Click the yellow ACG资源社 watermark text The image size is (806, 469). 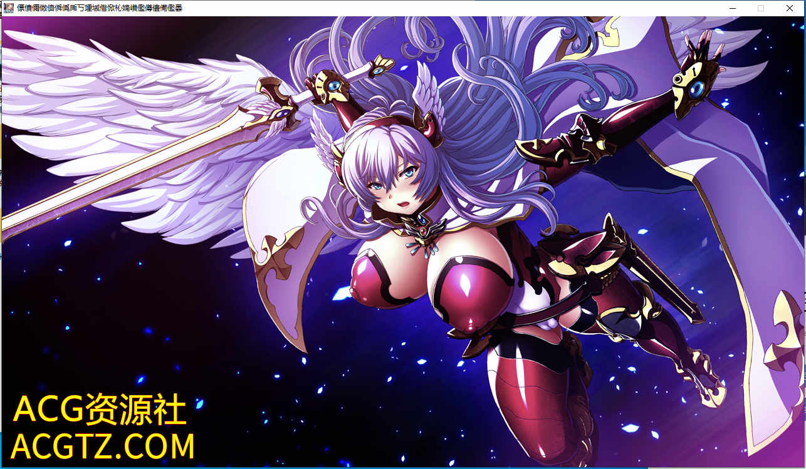100,410
